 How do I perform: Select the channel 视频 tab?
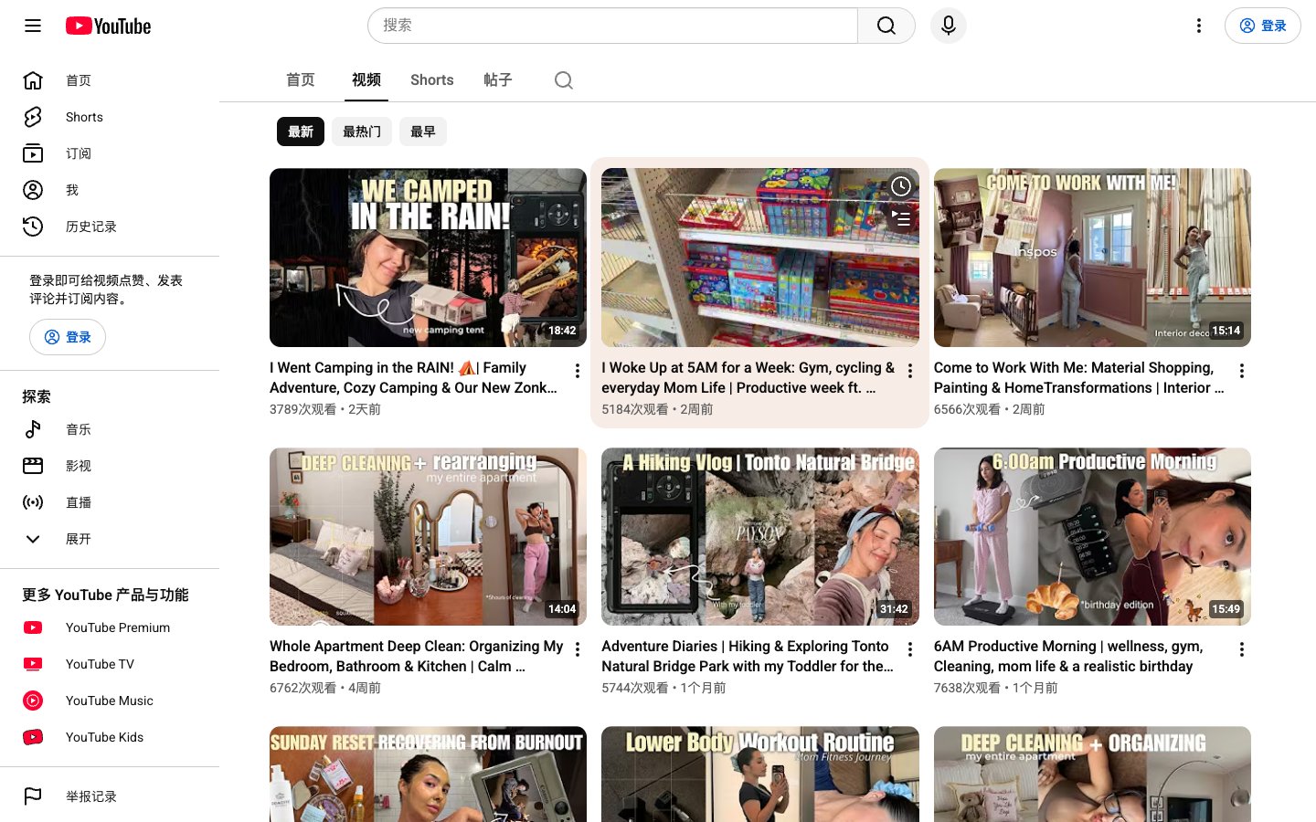pyautogui.click(x=366, y=80)
